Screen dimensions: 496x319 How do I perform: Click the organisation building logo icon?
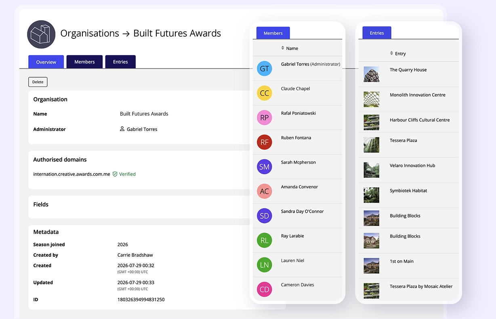41,34
